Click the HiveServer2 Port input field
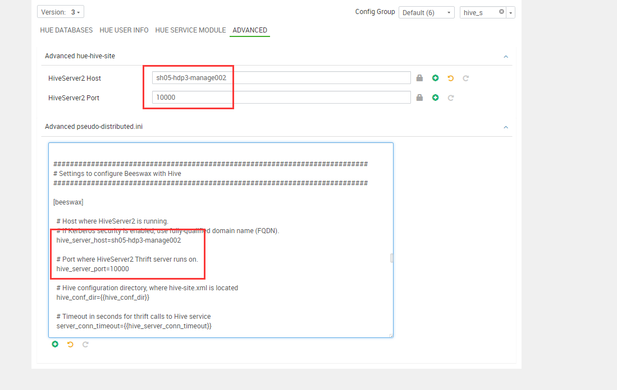Viewport: 617px width, 390px height. (x=281, y=97)
